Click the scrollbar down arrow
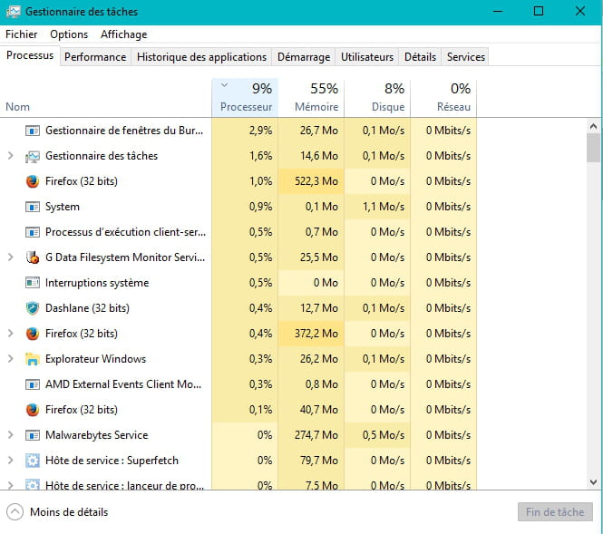The width and height of the screenshot is (603, 534). point(593,481)
